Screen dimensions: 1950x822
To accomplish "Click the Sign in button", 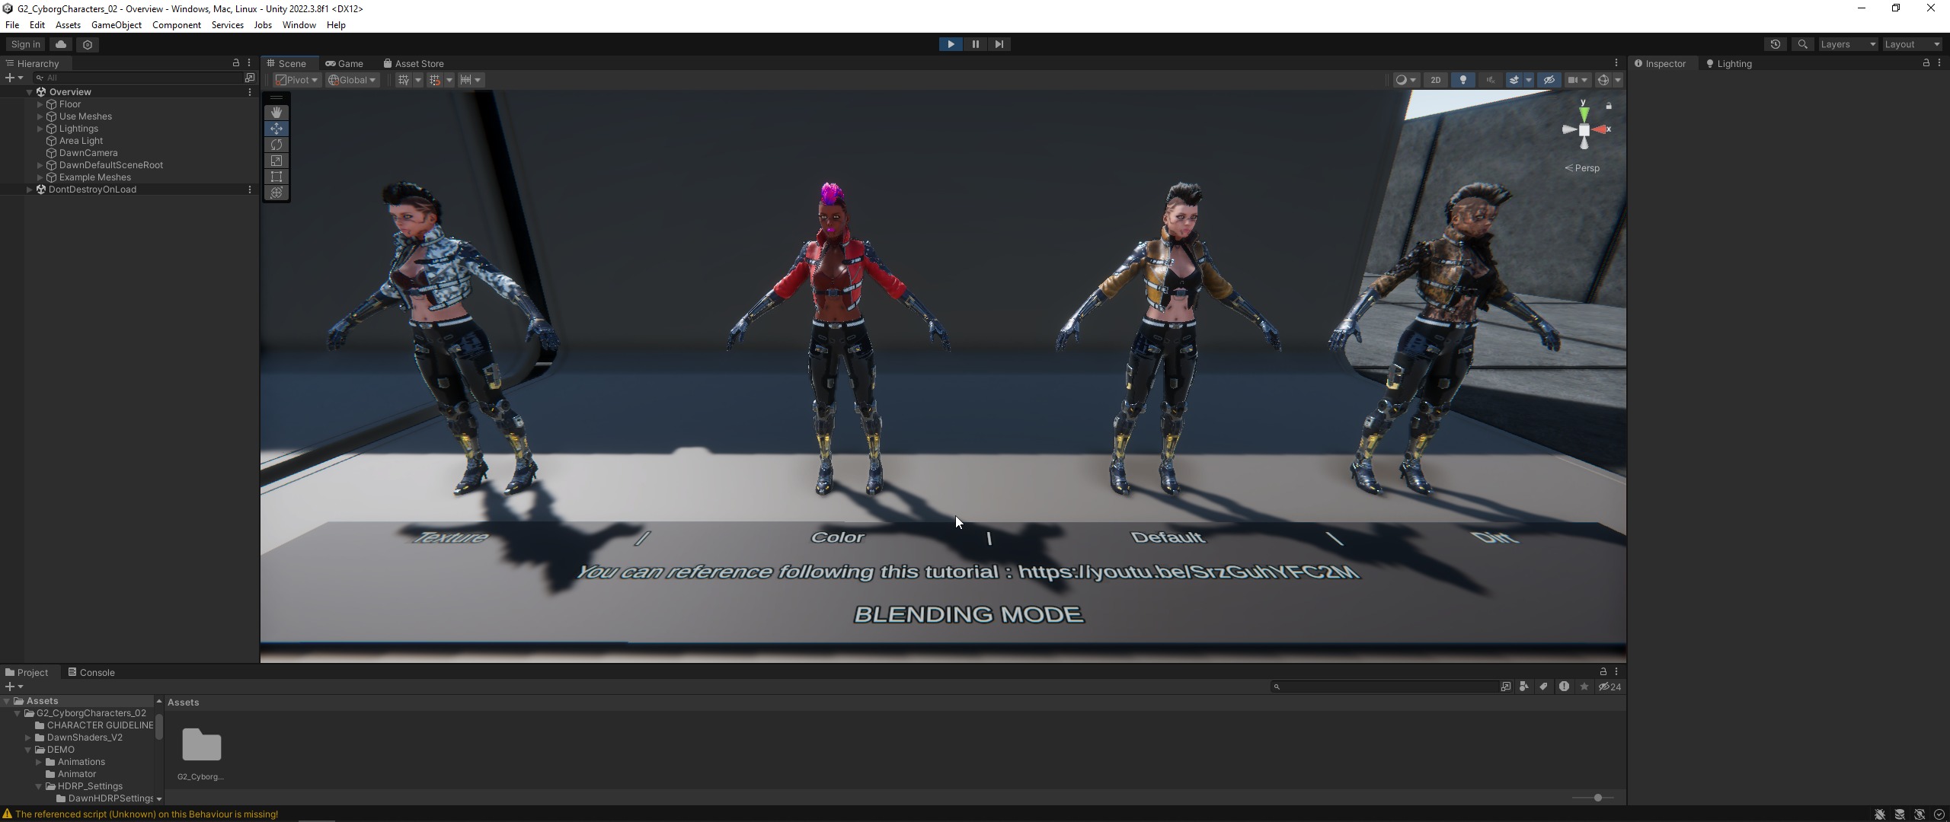I will point(26,44).
